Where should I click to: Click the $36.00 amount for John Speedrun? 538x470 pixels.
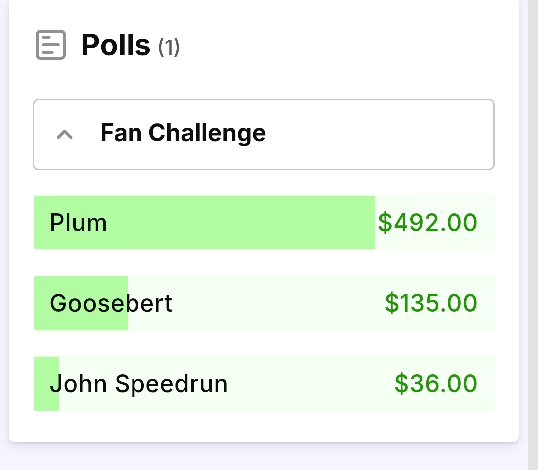coord(436,383)
